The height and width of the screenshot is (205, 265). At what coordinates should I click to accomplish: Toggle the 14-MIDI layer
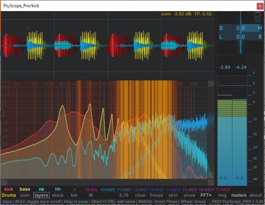(173, 190)
